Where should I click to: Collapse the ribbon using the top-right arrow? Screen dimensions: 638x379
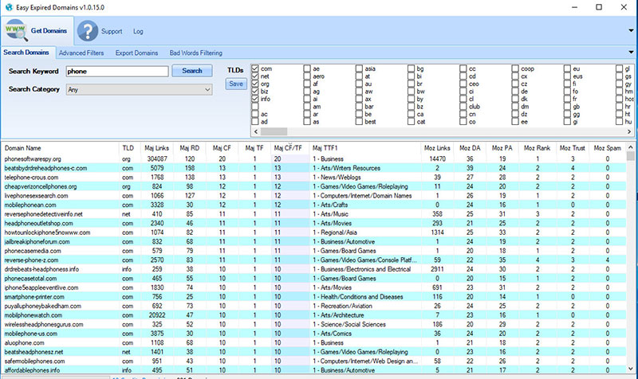tap(630, 31)
